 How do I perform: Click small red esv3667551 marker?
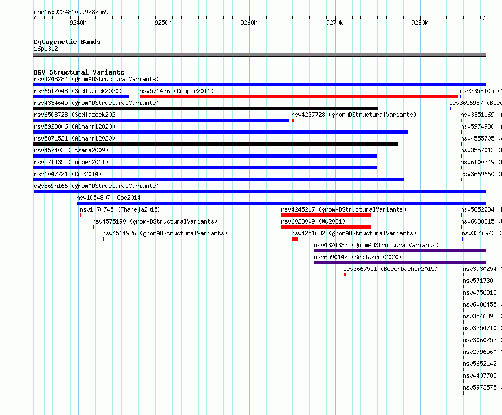pos(345,274)
